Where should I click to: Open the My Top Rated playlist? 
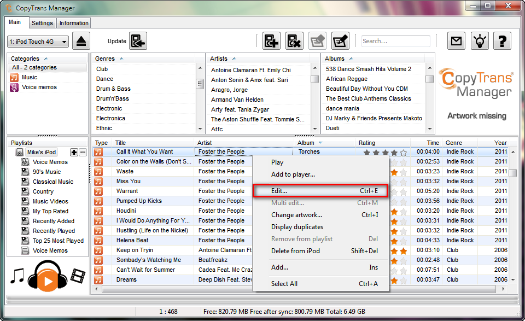click(x=50, y=211)
